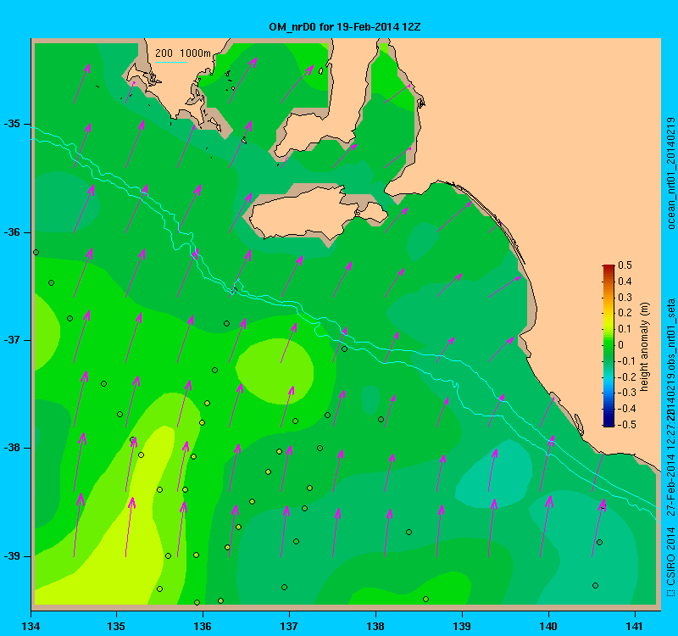Click the 0.5 value on color scale
The image size is (678, 636).
point(625,265)
